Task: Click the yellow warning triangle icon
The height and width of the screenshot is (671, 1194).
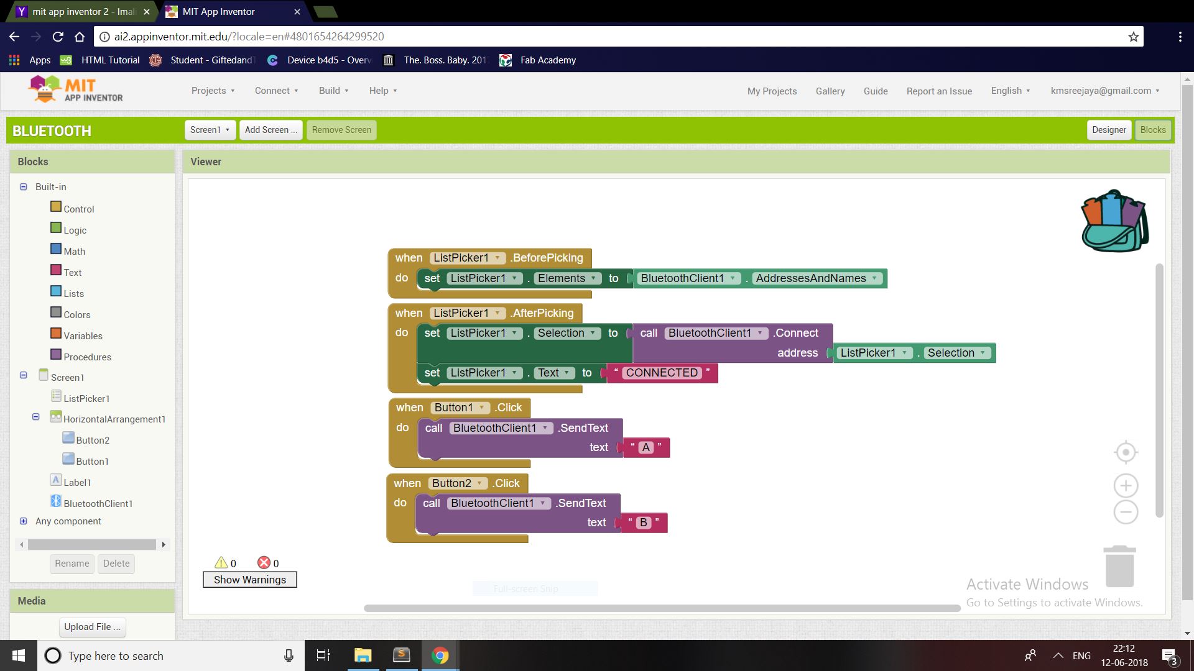Action: click(x=221, y=562)
